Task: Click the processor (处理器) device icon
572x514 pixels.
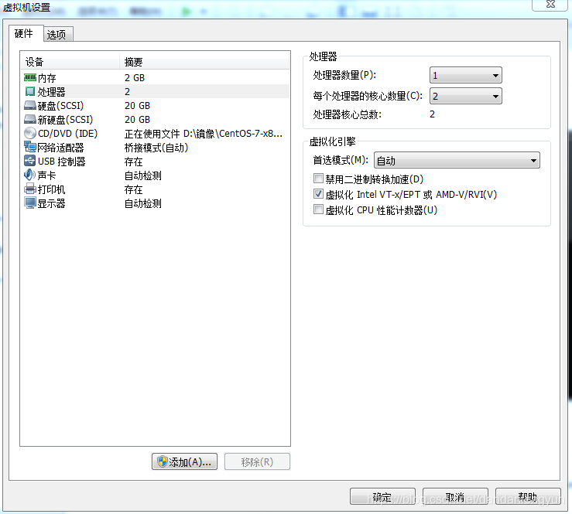Action: pyautogui.click(x=30, y=91)
